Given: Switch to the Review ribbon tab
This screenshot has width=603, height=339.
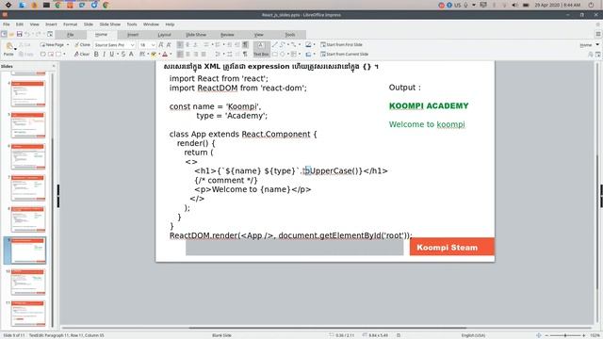Looking at the screenshot, I should coord(227,35).
